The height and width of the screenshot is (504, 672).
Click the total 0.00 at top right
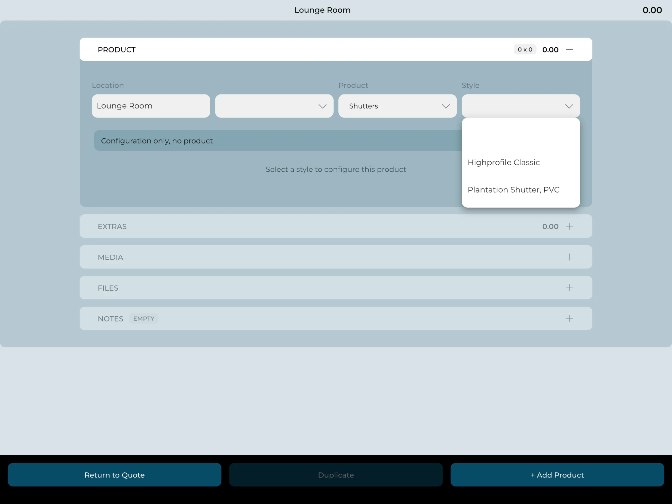point(652,10)
